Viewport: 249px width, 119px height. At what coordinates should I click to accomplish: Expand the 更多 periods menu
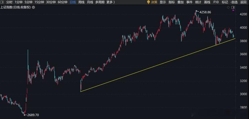coord(111,2)
